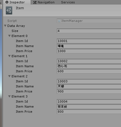Image resolution: width=121 pixels, height=127 pixels.
Task: Click the Size label
Action: (x=15, y=31)
